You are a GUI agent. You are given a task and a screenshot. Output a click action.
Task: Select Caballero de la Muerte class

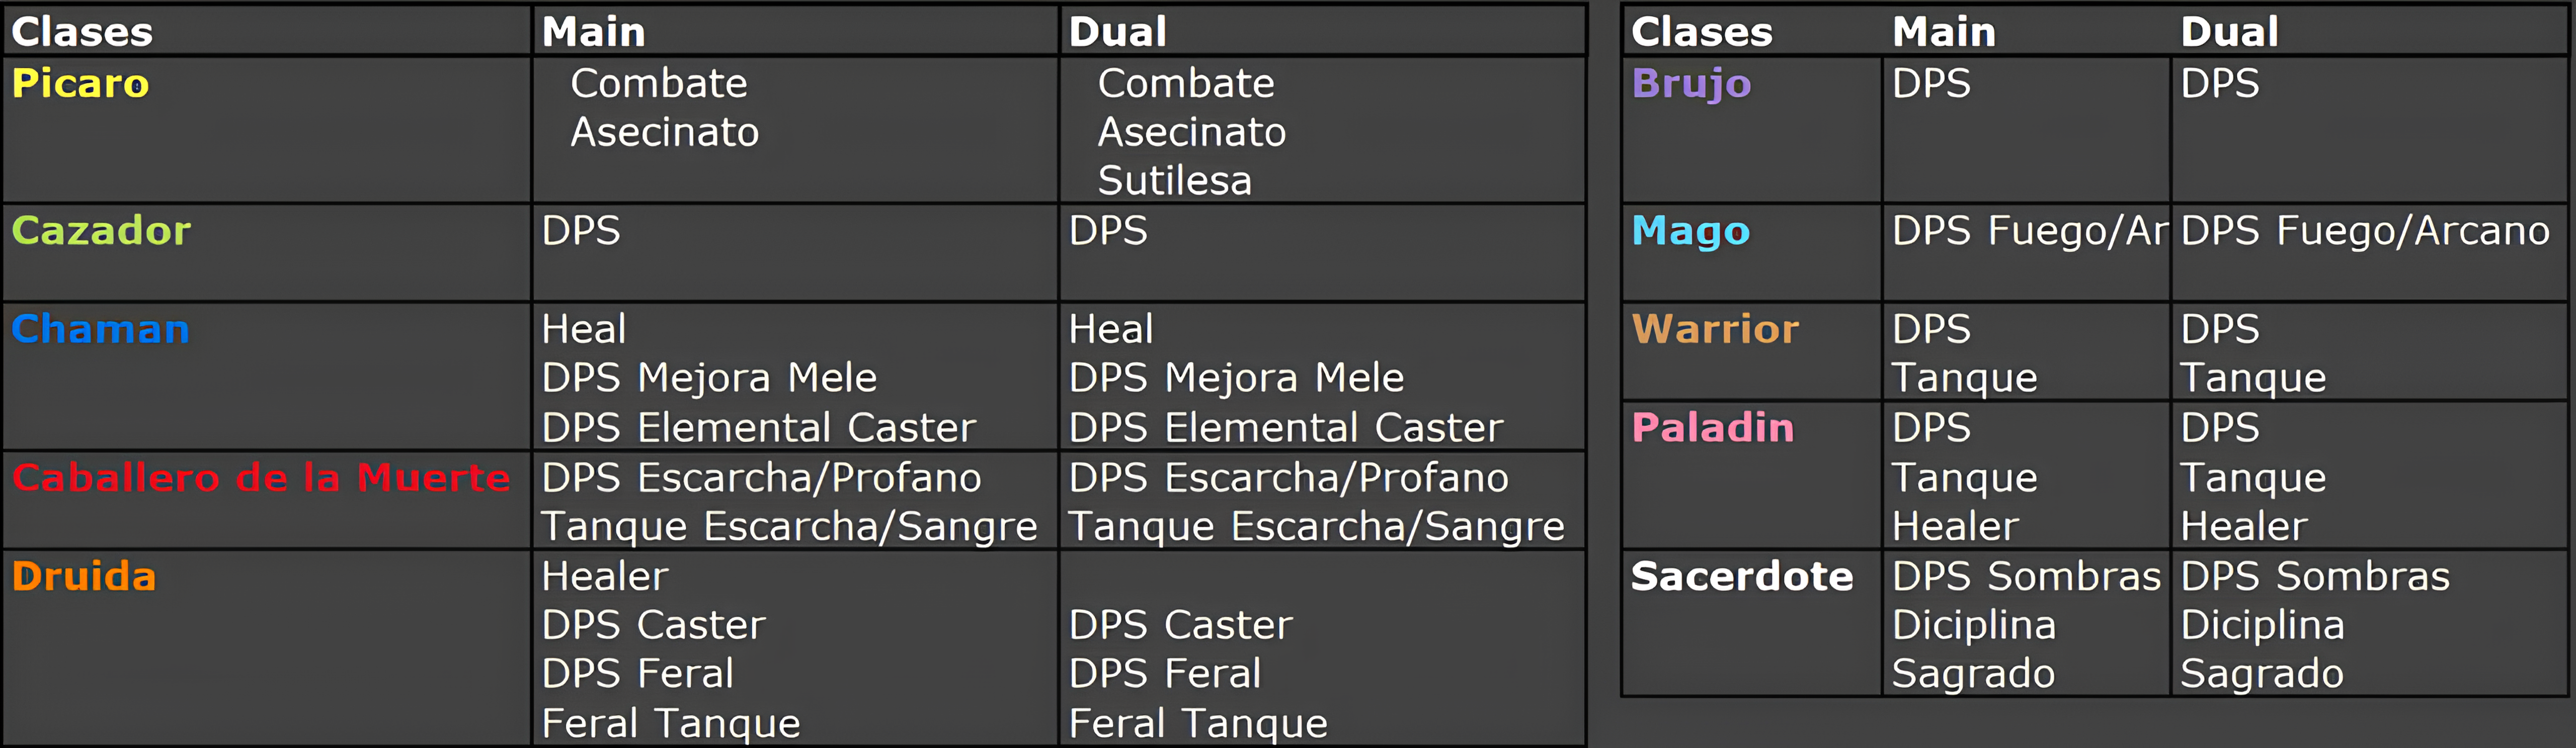[261, 478]
